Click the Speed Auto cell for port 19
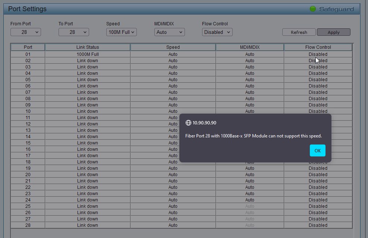This screenshot has height=238, width=368. tap(173, 168)
